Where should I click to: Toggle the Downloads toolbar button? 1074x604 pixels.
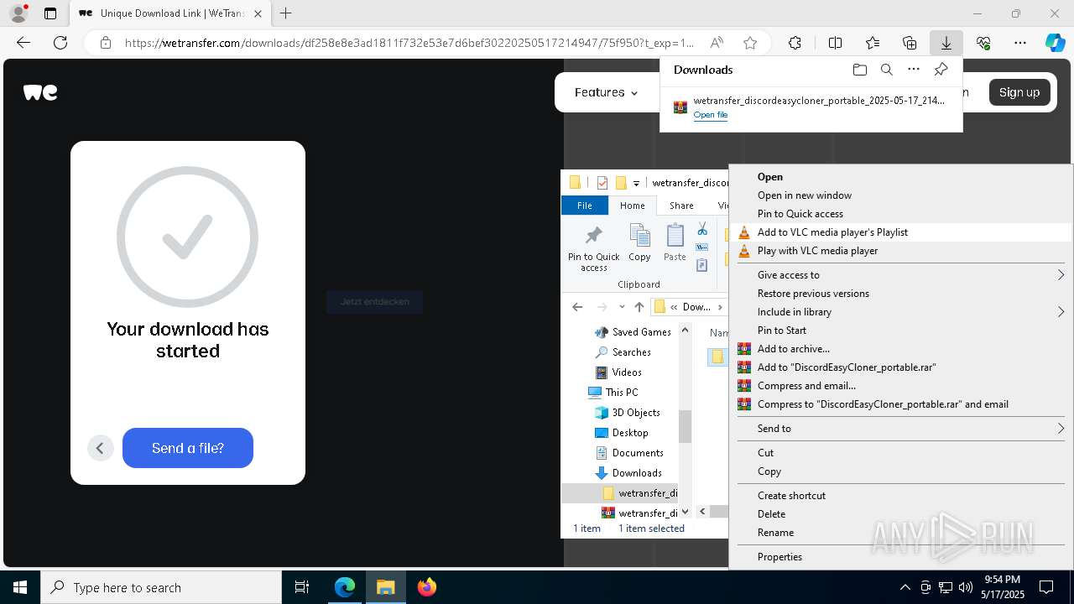(x=946, y=43)
